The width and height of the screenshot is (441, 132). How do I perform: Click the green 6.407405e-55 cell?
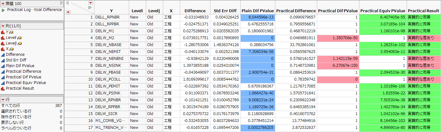click(x=383, y=17)
